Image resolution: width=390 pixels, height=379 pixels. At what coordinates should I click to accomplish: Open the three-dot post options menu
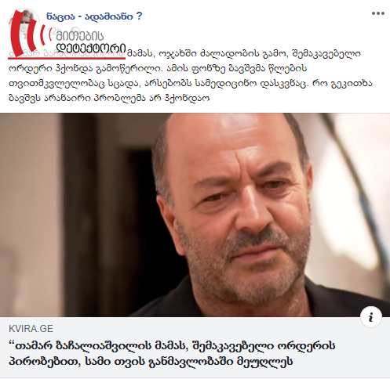378,13
